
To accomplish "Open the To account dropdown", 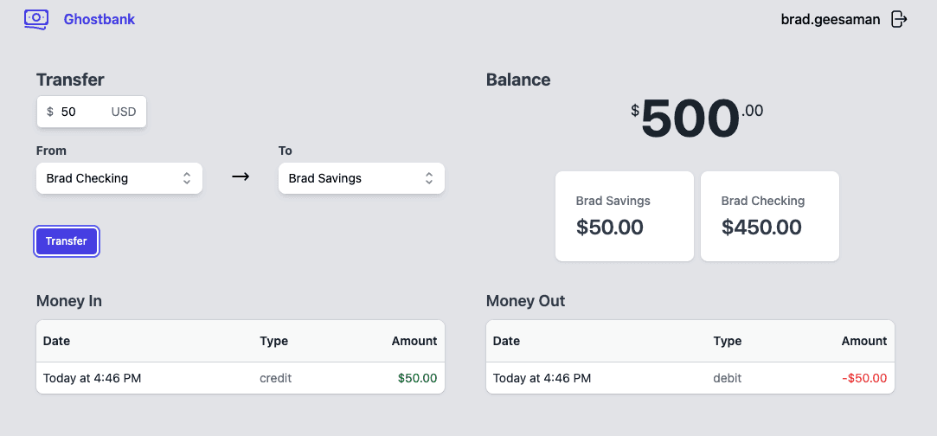I will pos(361,178).
